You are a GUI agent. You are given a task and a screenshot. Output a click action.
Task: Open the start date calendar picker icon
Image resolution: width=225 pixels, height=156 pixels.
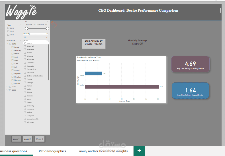pos(34,25)
